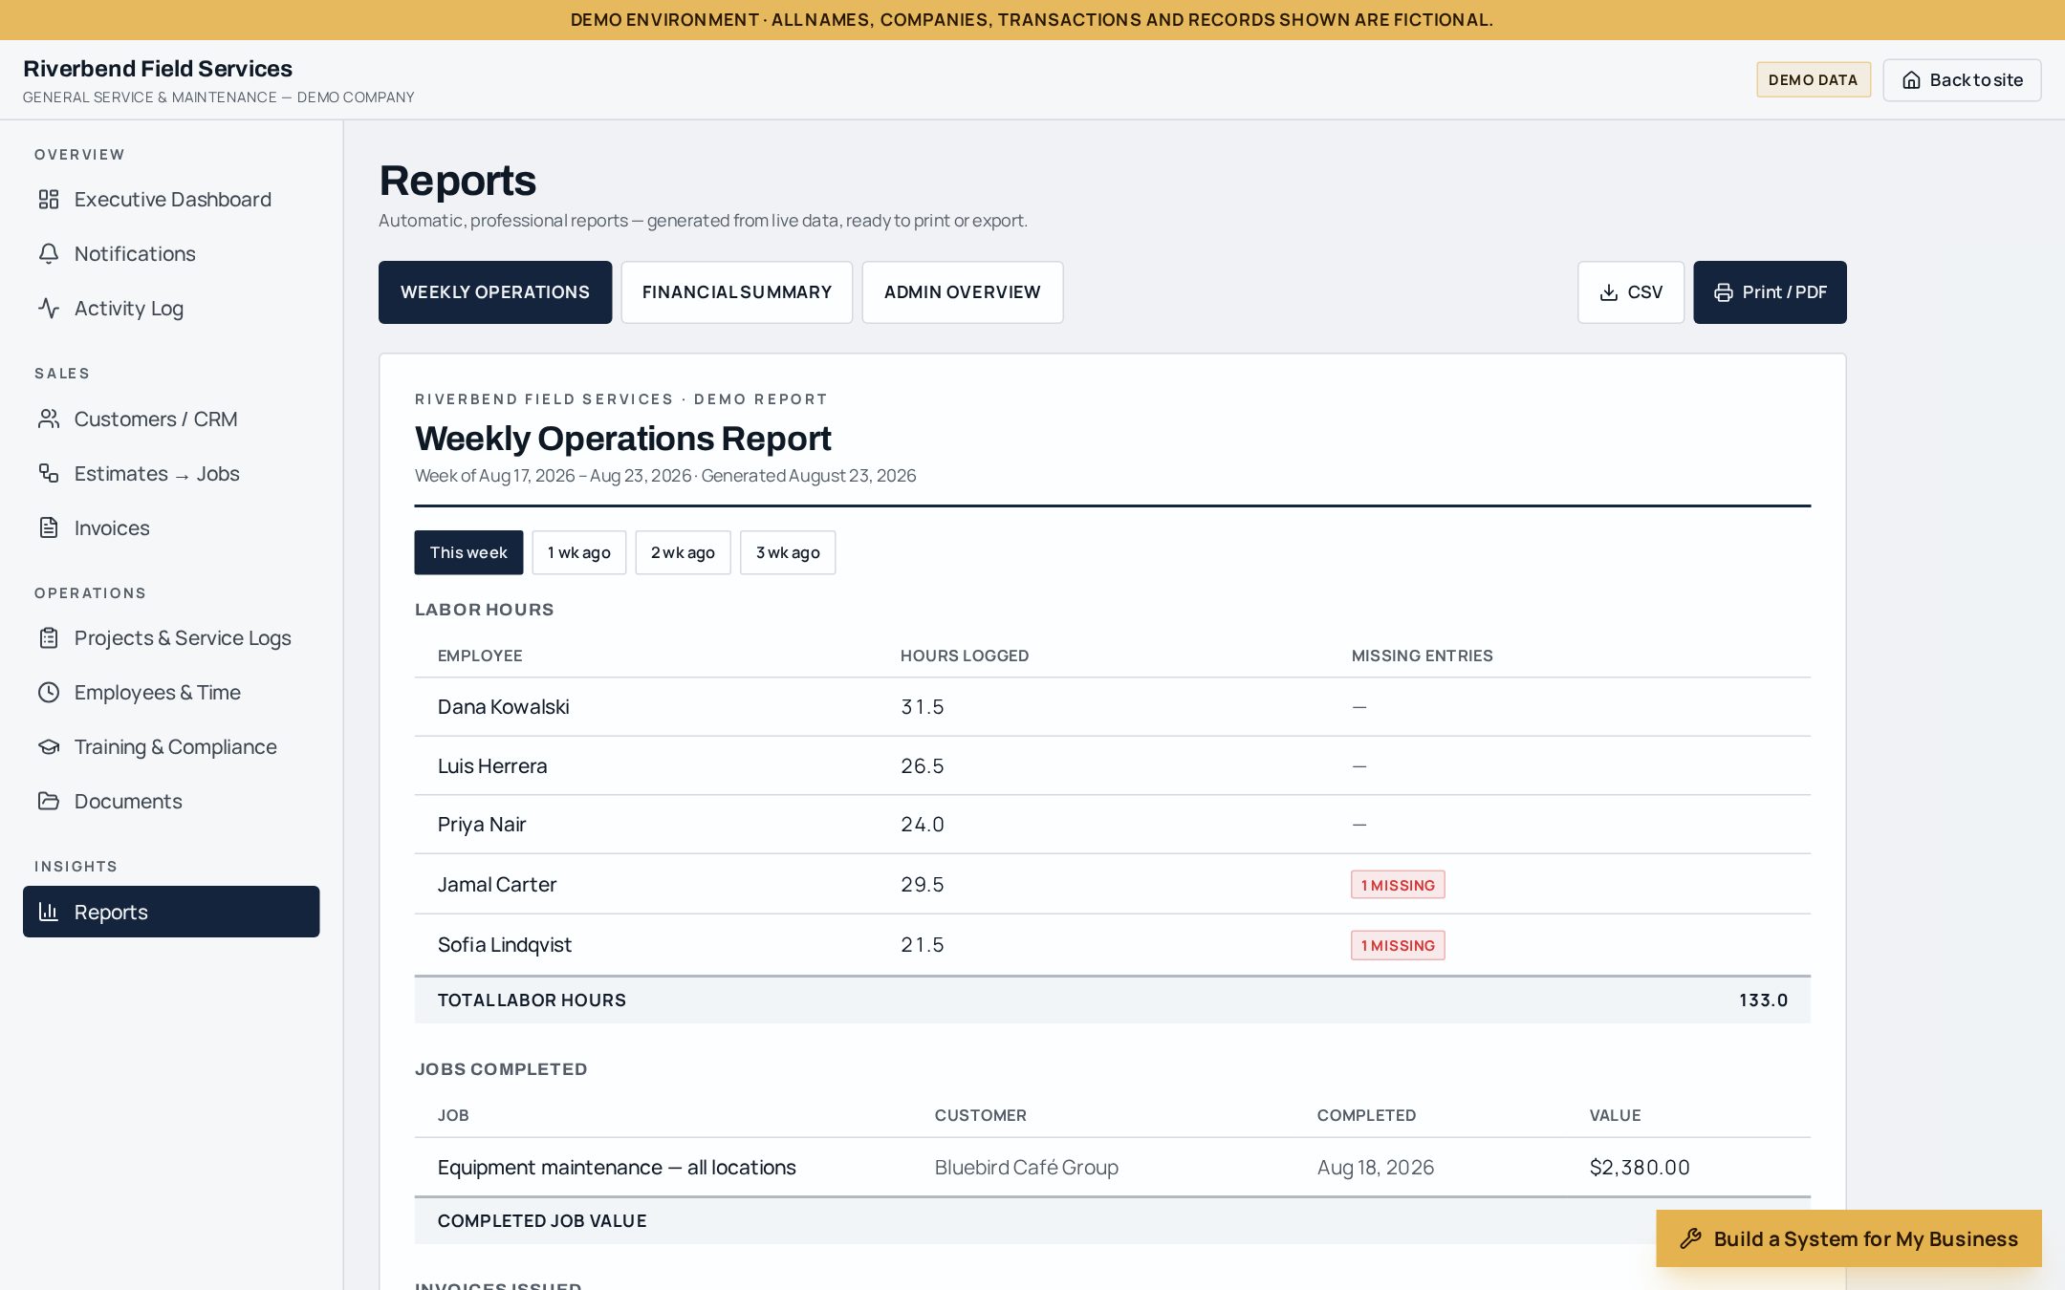This screenshot has width=2065, height=1290.
Task: Click job Equipment maintenance — all locations
Action: pyautogui.click(x=617, y=1168)
